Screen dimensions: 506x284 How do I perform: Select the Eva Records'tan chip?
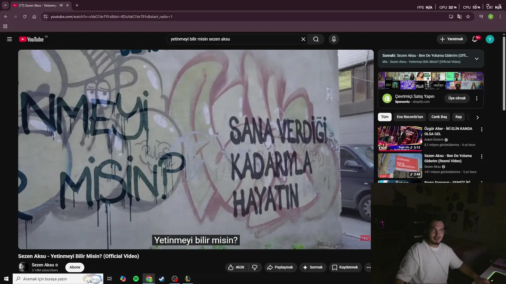[x=410, y=117]
